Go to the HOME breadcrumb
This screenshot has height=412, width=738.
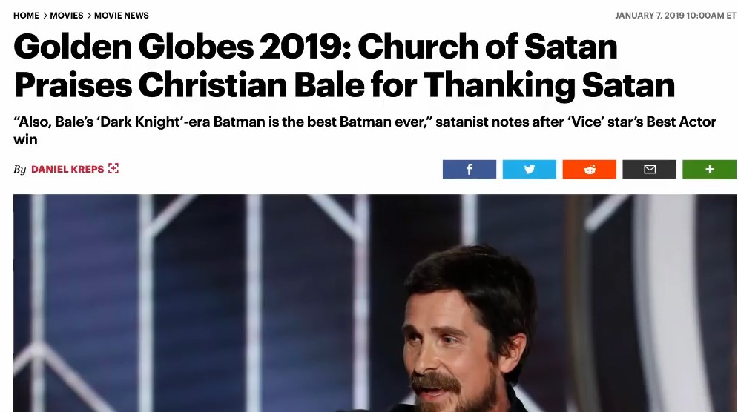click(26, 16)
